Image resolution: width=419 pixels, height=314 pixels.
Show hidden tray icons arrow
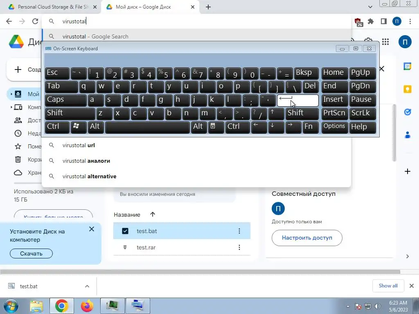tap(348, 307)
